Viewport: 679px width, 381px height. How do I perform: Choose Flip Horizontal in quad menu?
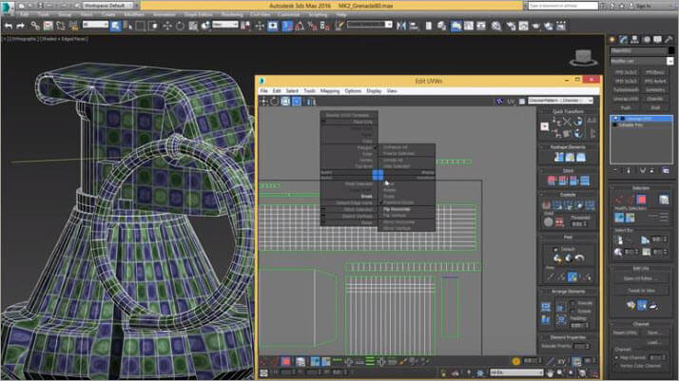pyautogui.click(x=397, y=209)
